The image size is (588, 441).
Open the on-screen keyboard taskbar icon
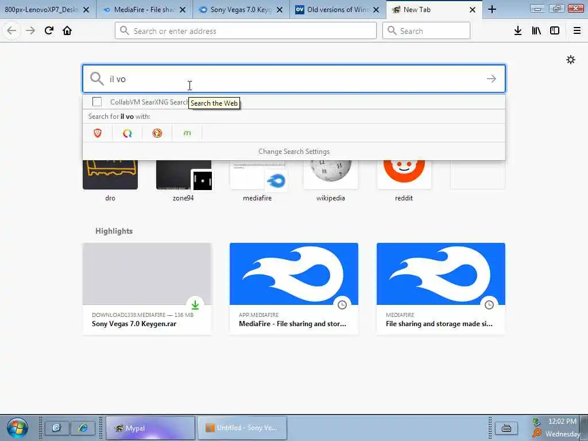[506, 428]
